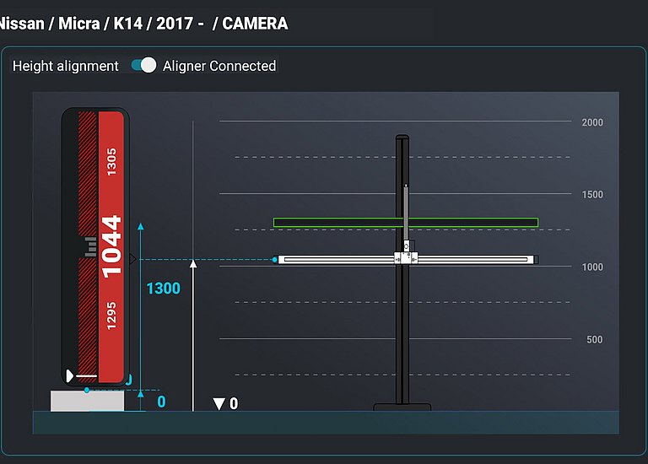
Task: Click the base plate of the calibration stand
Action: coord(402,407)
